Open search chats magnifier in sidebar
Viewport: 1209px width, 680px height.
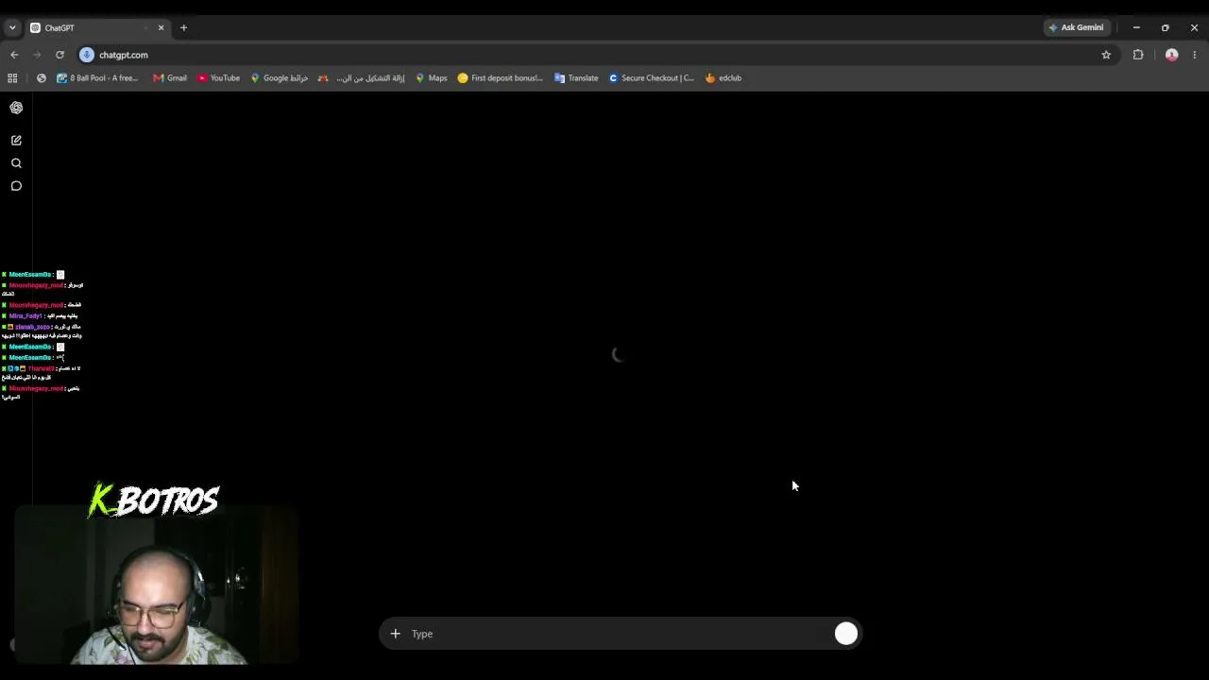pyautogui.click(x=16, y=163)
